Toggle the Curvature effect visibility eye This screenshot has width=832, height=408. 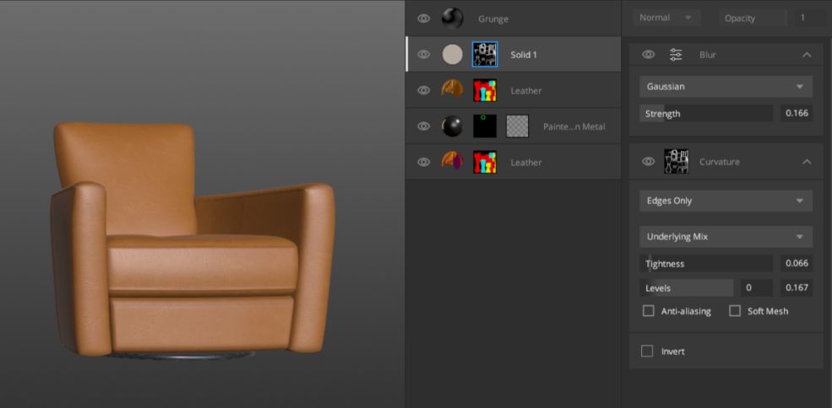[649, 162]
